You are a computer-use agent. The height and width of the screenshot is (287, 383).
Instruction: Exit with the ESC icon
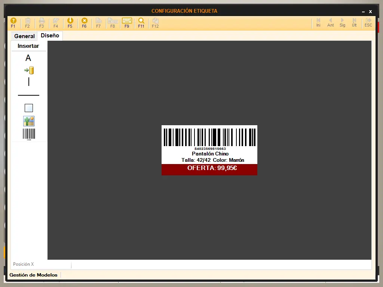368,22
